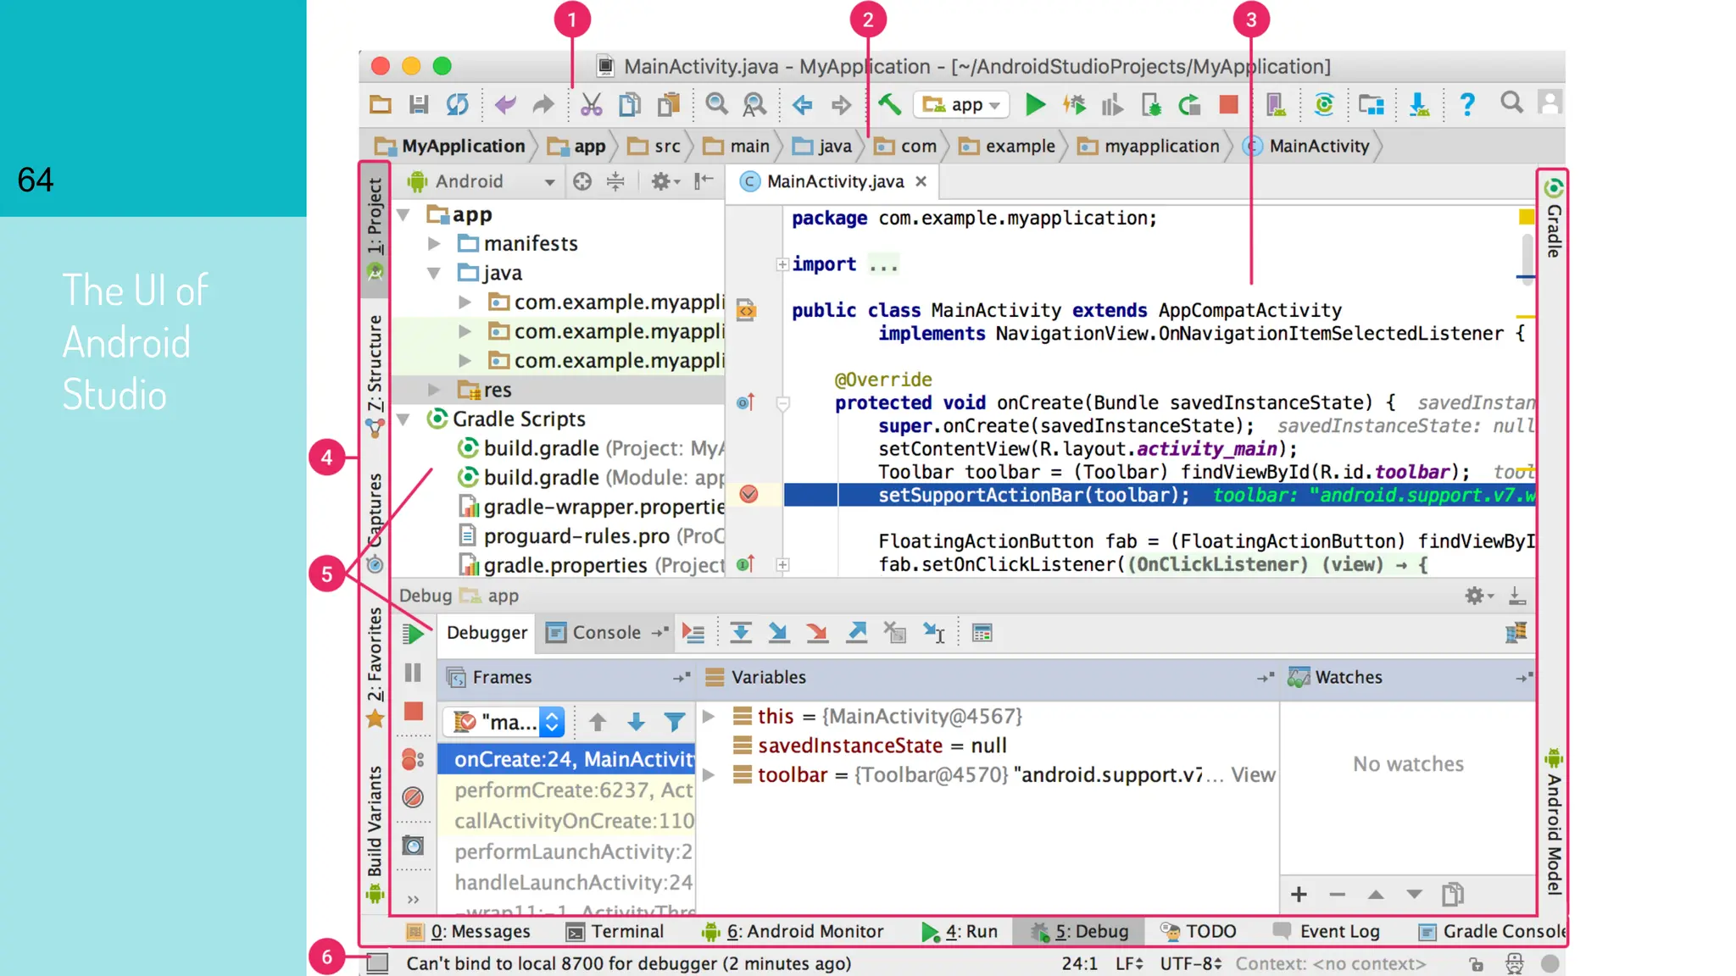Open the SDK Manager download icon
The width and height of the screenshot is (1736, 976).
(x=1419, y=105)
